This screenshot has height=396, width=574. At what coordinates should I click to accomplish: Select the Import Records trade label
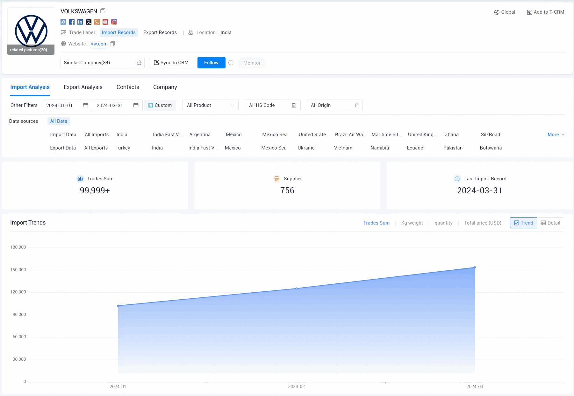[x=118, y=32]
